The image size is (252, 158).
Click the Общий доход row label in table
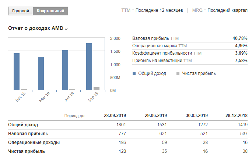pos(23,125)
